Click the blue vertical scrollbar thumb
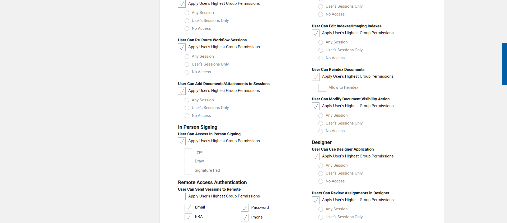 pyautogui.click(x=504, y=64)
